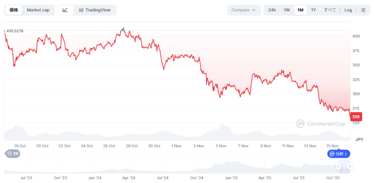
Task: Click the red 259 current price tag
Action: pos(356,117)
